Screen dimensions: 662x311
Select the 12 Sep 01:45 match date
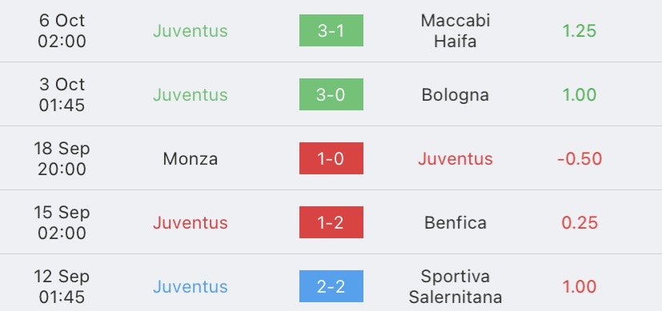(x=62, y=286)
